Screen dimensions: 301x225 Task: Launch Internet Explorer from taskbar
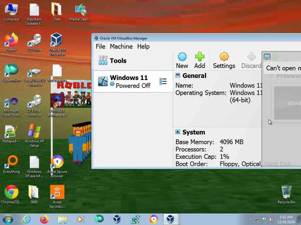click(26, 219)
